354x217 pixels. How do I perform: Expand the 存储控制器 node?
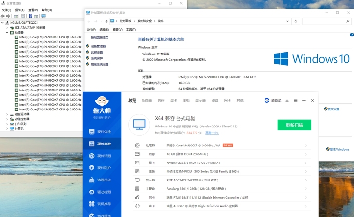[7, 119]
